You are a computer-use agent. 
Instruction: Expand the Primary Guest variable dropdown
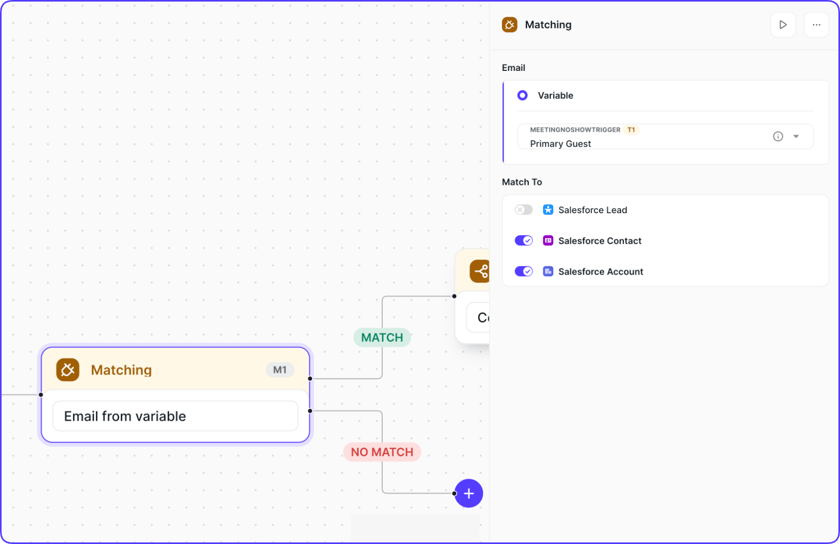coord(796,137)
